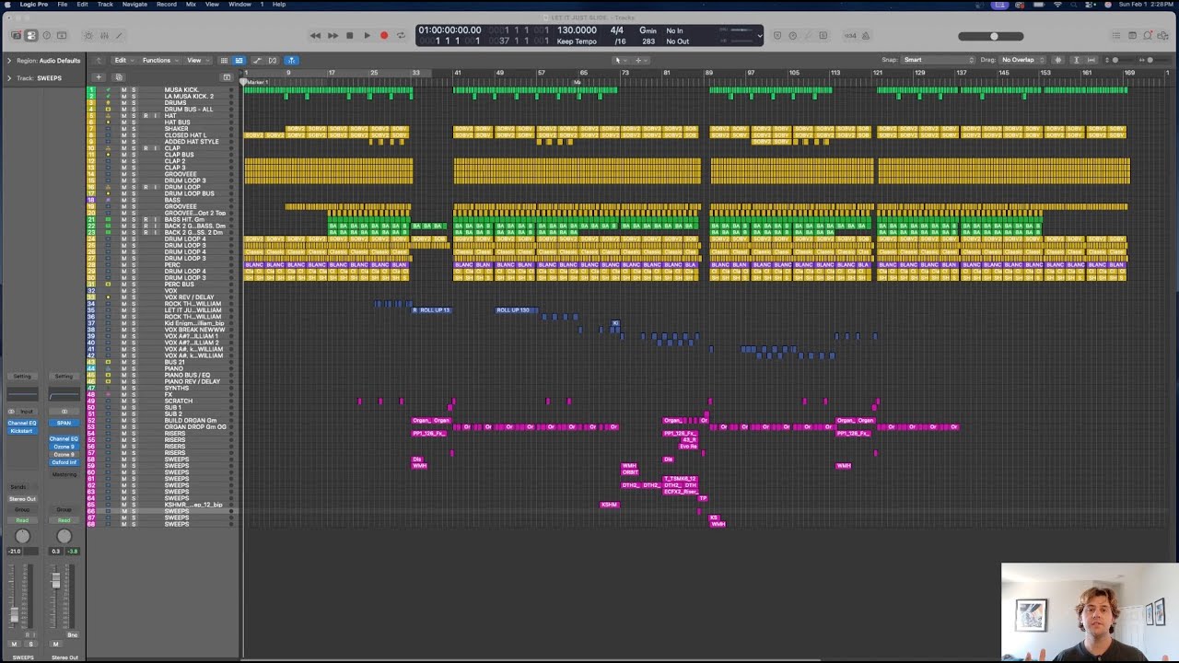Click the red Record button

[384, 36]
